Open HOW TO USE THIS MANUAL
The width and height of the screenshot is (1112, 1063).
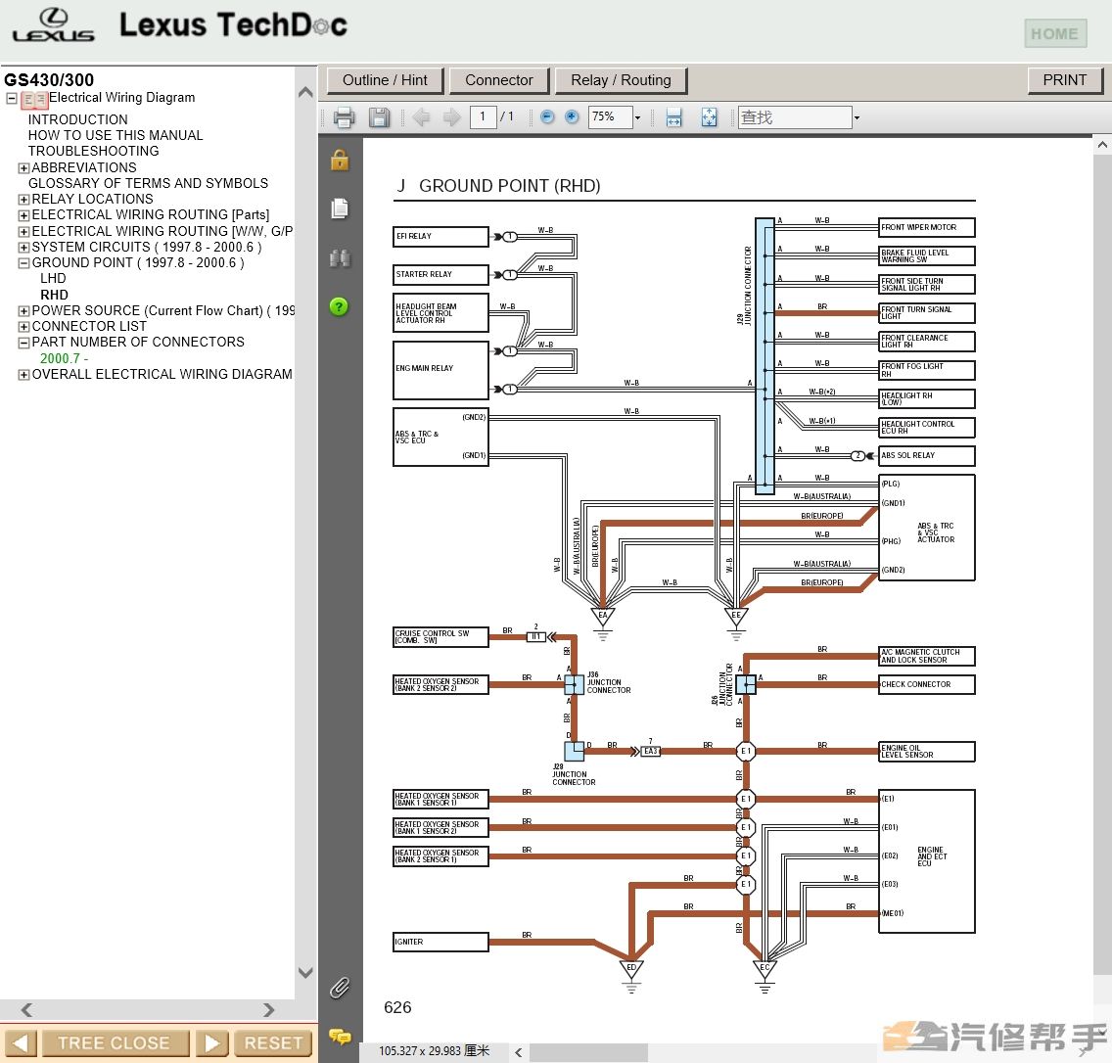tap(116, 135)
